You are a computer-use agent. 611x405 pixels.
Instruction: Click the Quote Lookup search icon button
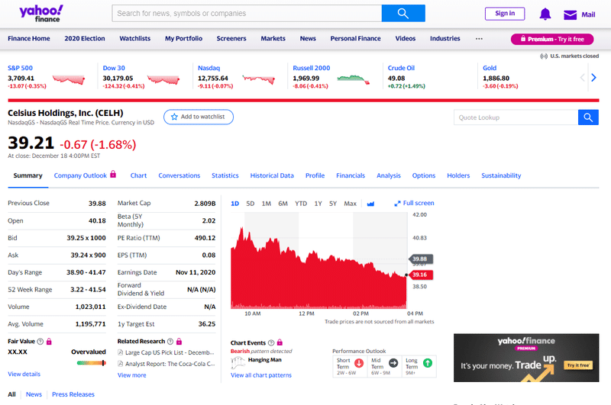(x=588, y=117)
